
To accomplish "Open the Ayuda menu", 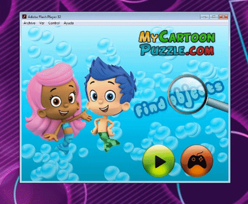I will pos(68,23).
